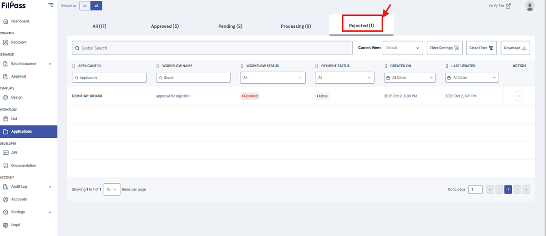Switch to version v1
The width and height of the screenshot is (546, 236).
[85, 5]
